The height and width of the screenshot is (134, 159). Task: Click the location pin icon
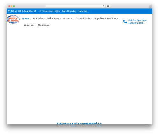point(9,11)
